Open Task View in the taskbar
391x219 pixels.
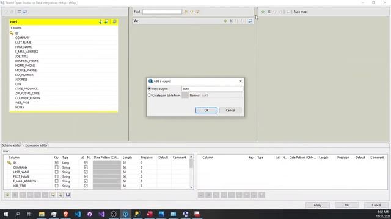[29, 214]
